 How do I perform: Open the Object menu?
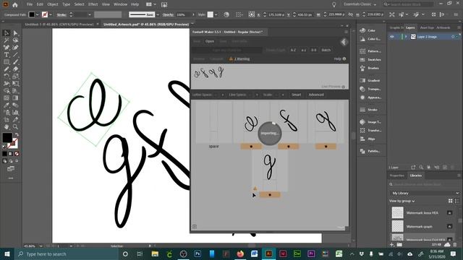[x=53, y=4]
